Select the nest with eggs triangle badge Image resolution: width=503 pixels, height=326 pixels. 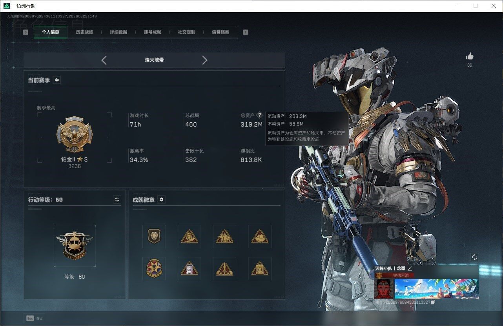coord(260,236)
